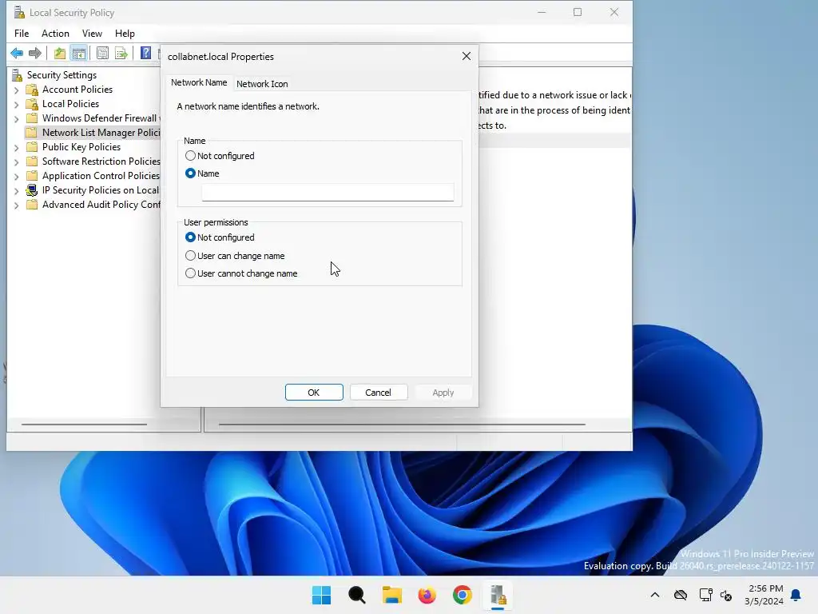Screen dimensions: 818x614
Task: Click the Network List Manager Policies folder icon
Action: [x=32, y=133]
